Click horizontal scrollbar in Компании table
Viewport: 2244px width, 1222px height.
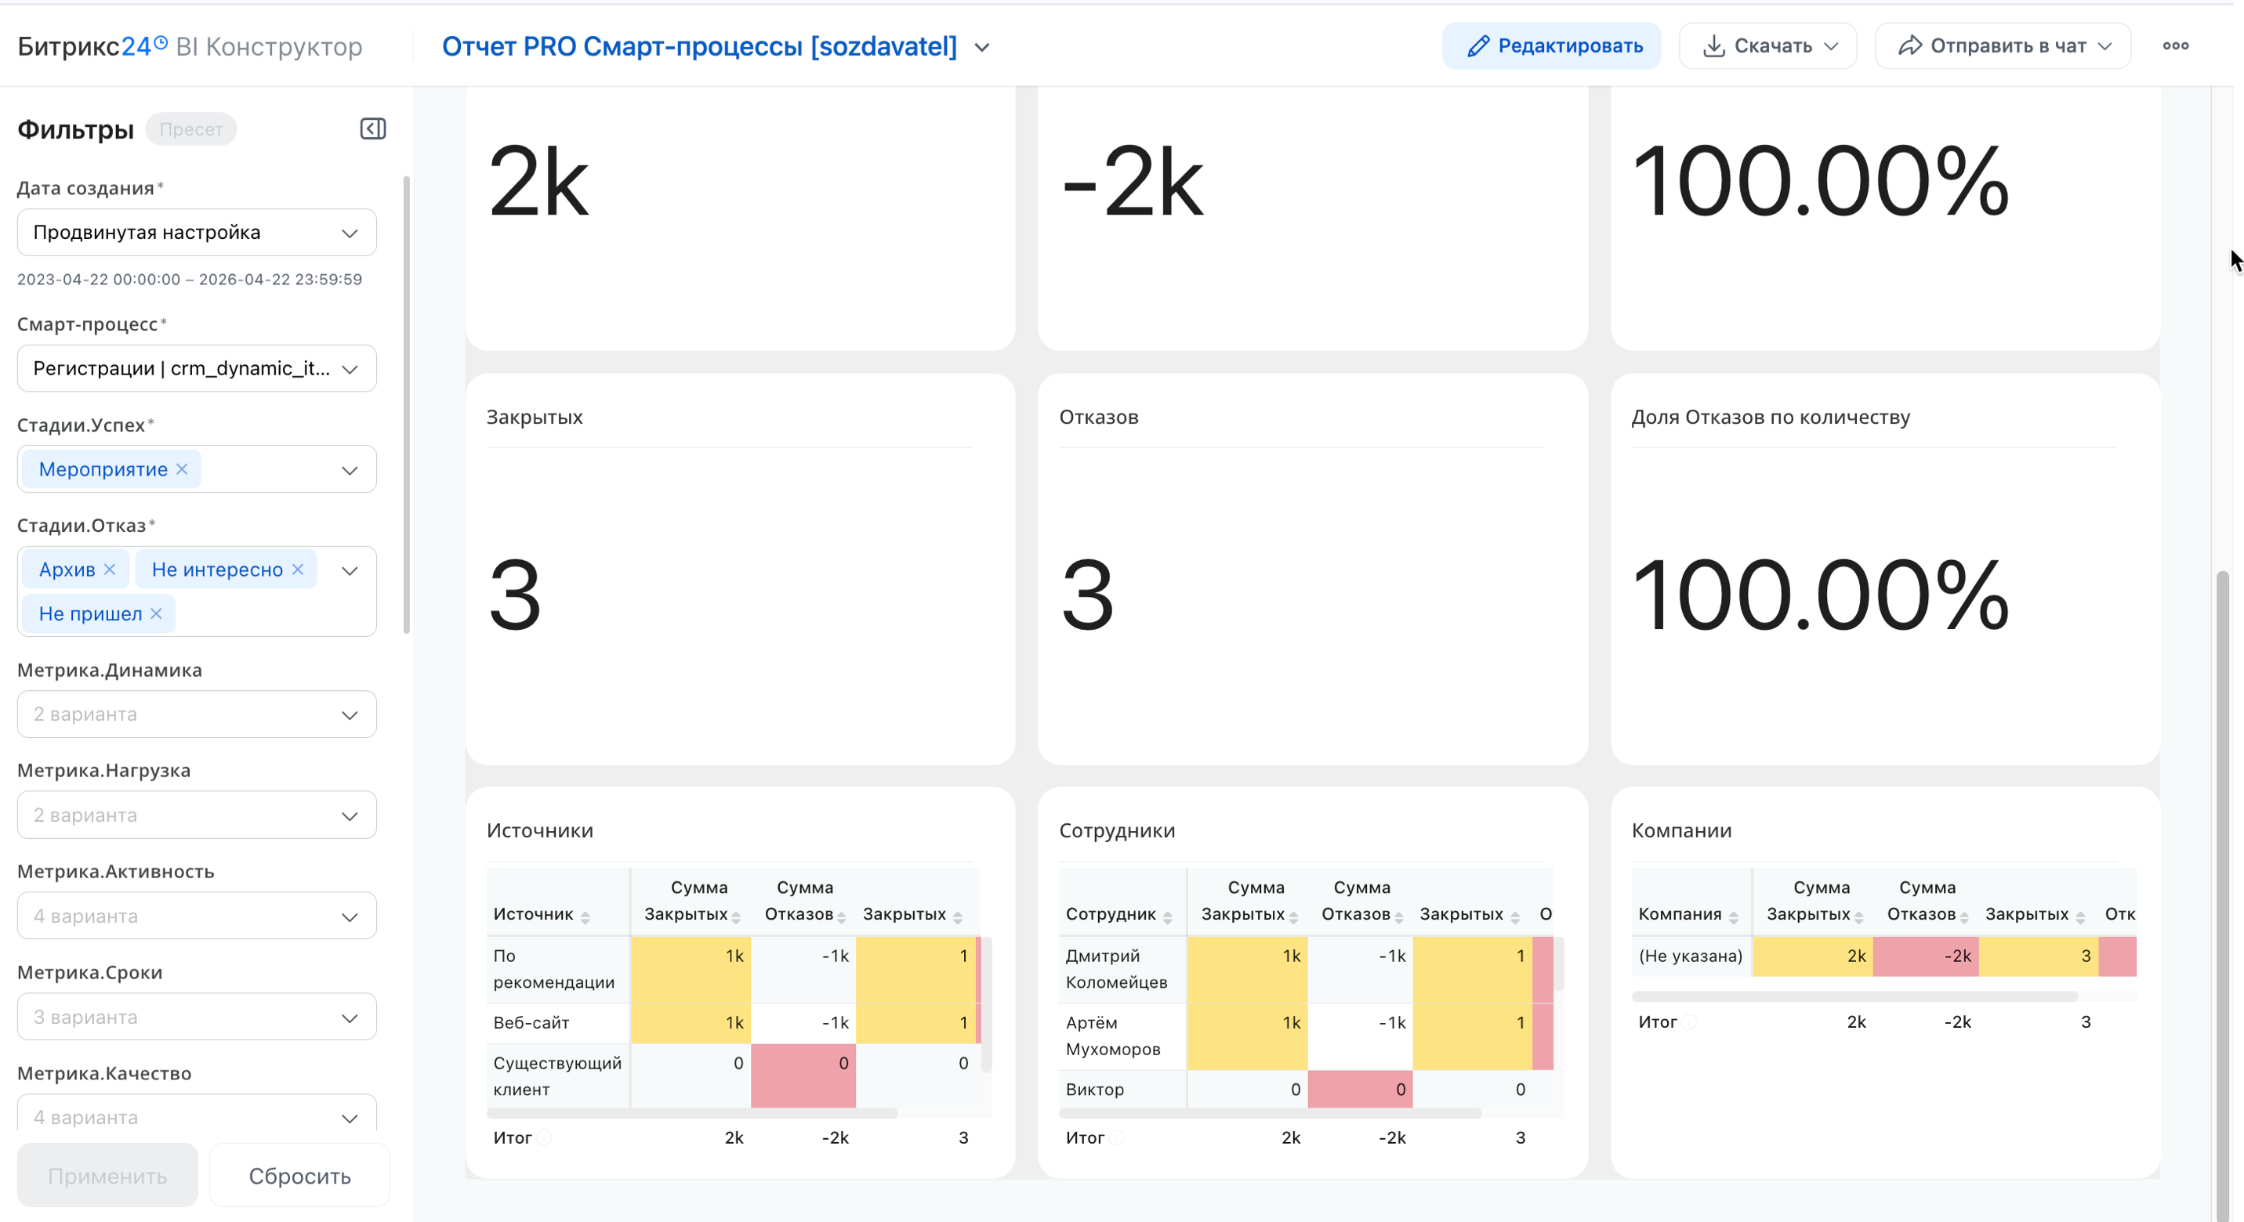click(1854, 996)
